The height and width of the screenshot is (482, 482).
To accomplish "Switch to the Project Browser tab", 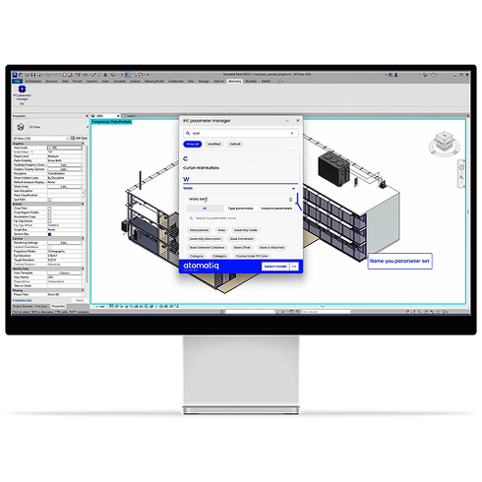I will click(x=30, y=306).
